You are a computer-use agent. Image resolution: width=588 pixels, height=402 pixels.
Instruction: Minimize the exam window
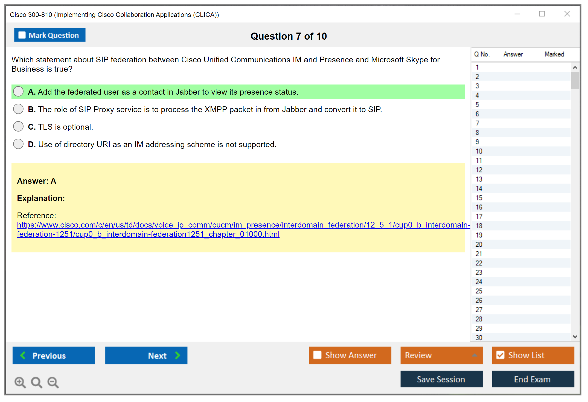click(517, 14)
